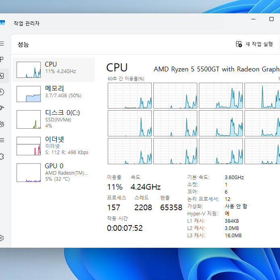Click the GPU 0 mini graph thumbnail
Viewport: 280px width, 280px height.
[29, 173]
